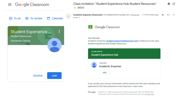Click the sender name Academic Enquiries (Classroom)
178x102 pixels.
click(88, 15)
